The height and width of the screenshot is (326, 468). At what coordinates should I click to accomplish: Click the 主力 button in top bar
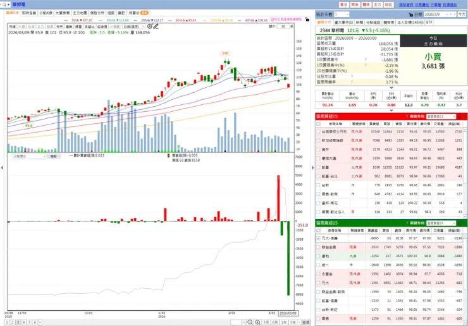coord(378,5)
